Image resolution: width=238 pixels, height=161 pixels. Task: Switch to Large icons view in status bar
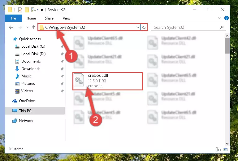point(225,150)
